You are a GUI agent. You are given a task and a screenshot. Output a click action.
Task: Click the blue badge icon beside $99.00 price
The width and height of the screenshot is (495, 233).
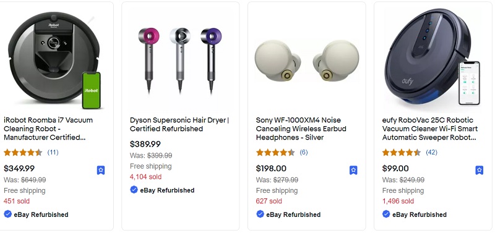tap(479, 170)
